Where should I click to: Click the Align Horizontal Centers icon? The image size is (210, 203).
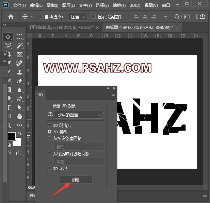[x=145, y=17]
